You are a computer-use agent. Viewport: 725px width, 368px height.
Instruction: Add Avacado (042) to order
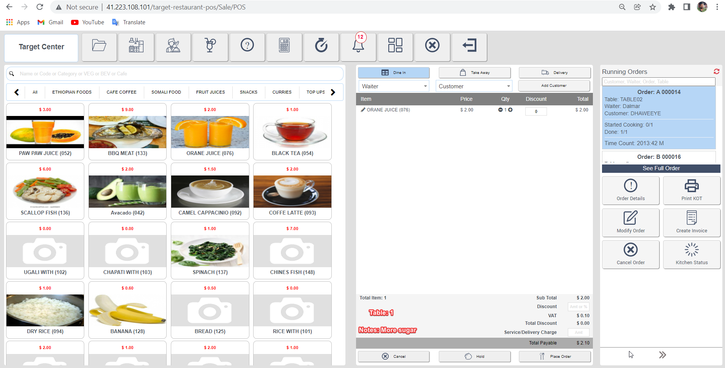point(128,191)
